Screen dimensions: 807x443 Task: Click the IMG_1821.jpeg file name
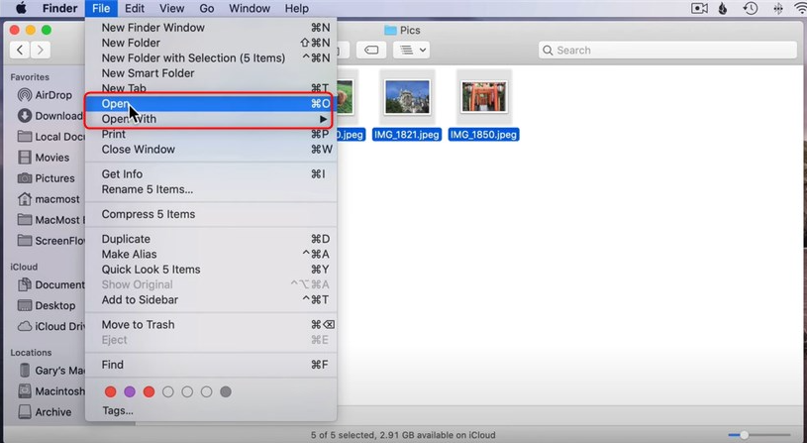407,135
